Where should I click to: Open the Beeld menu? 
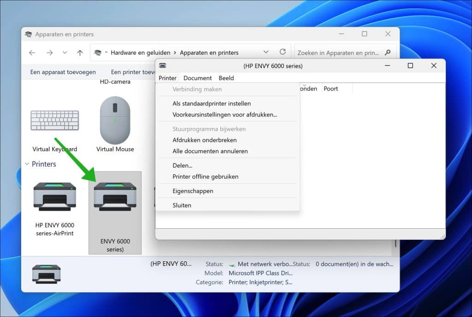pos(226,78)
